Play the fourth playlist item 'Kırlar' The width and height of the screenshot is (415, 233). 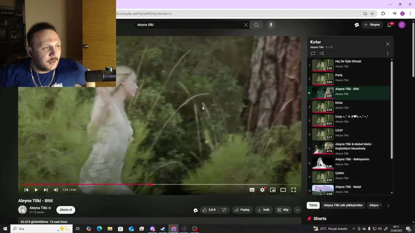pos(349,106)
